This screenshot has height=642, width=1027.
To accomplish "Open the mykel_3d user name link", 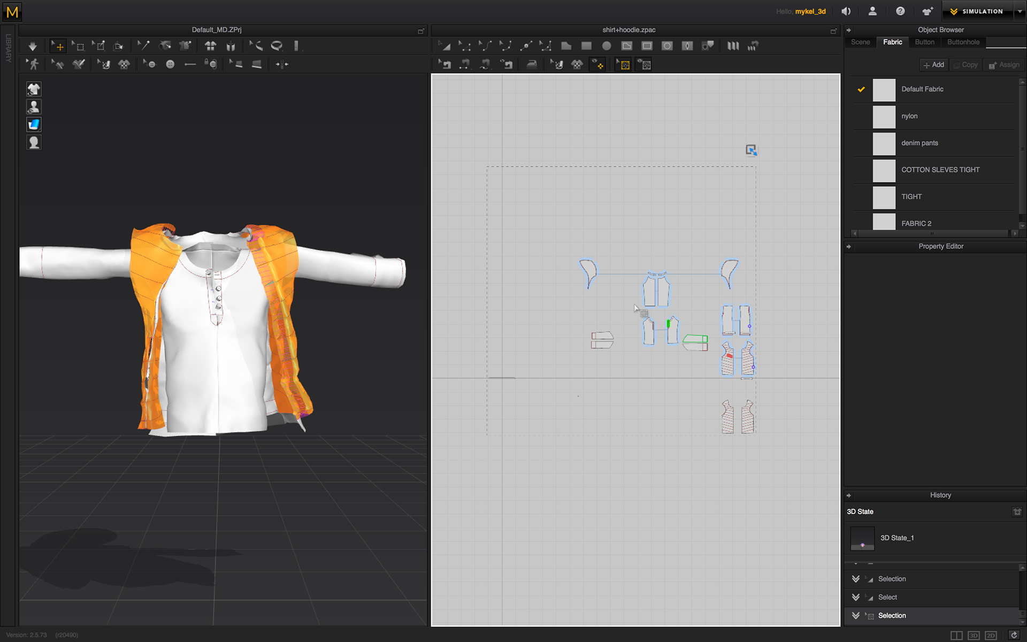I will click(810, 12).
